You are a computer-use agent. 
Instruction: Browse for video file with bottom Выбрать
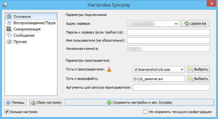(x=198, y=79)
